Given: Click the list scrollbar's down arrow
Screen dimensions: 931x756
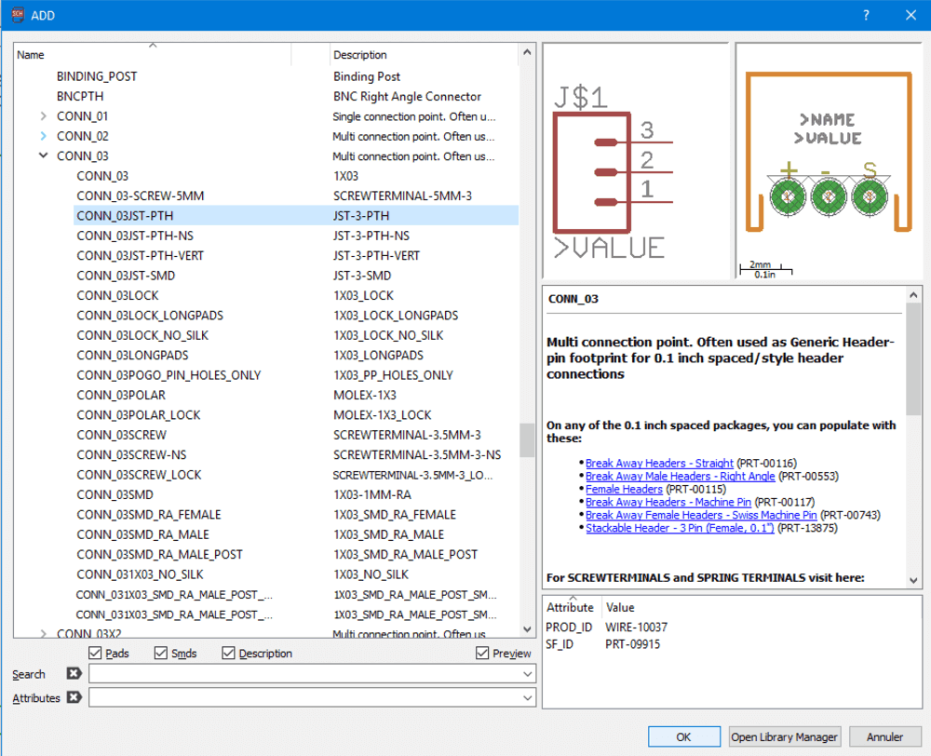Looking at the screenshot, I should (527, 628).
